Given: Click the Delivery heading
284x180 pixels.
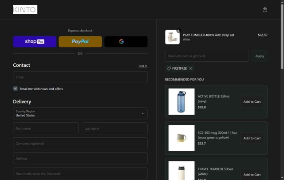Looking at the screenshot, I should [x=22, y=102].
